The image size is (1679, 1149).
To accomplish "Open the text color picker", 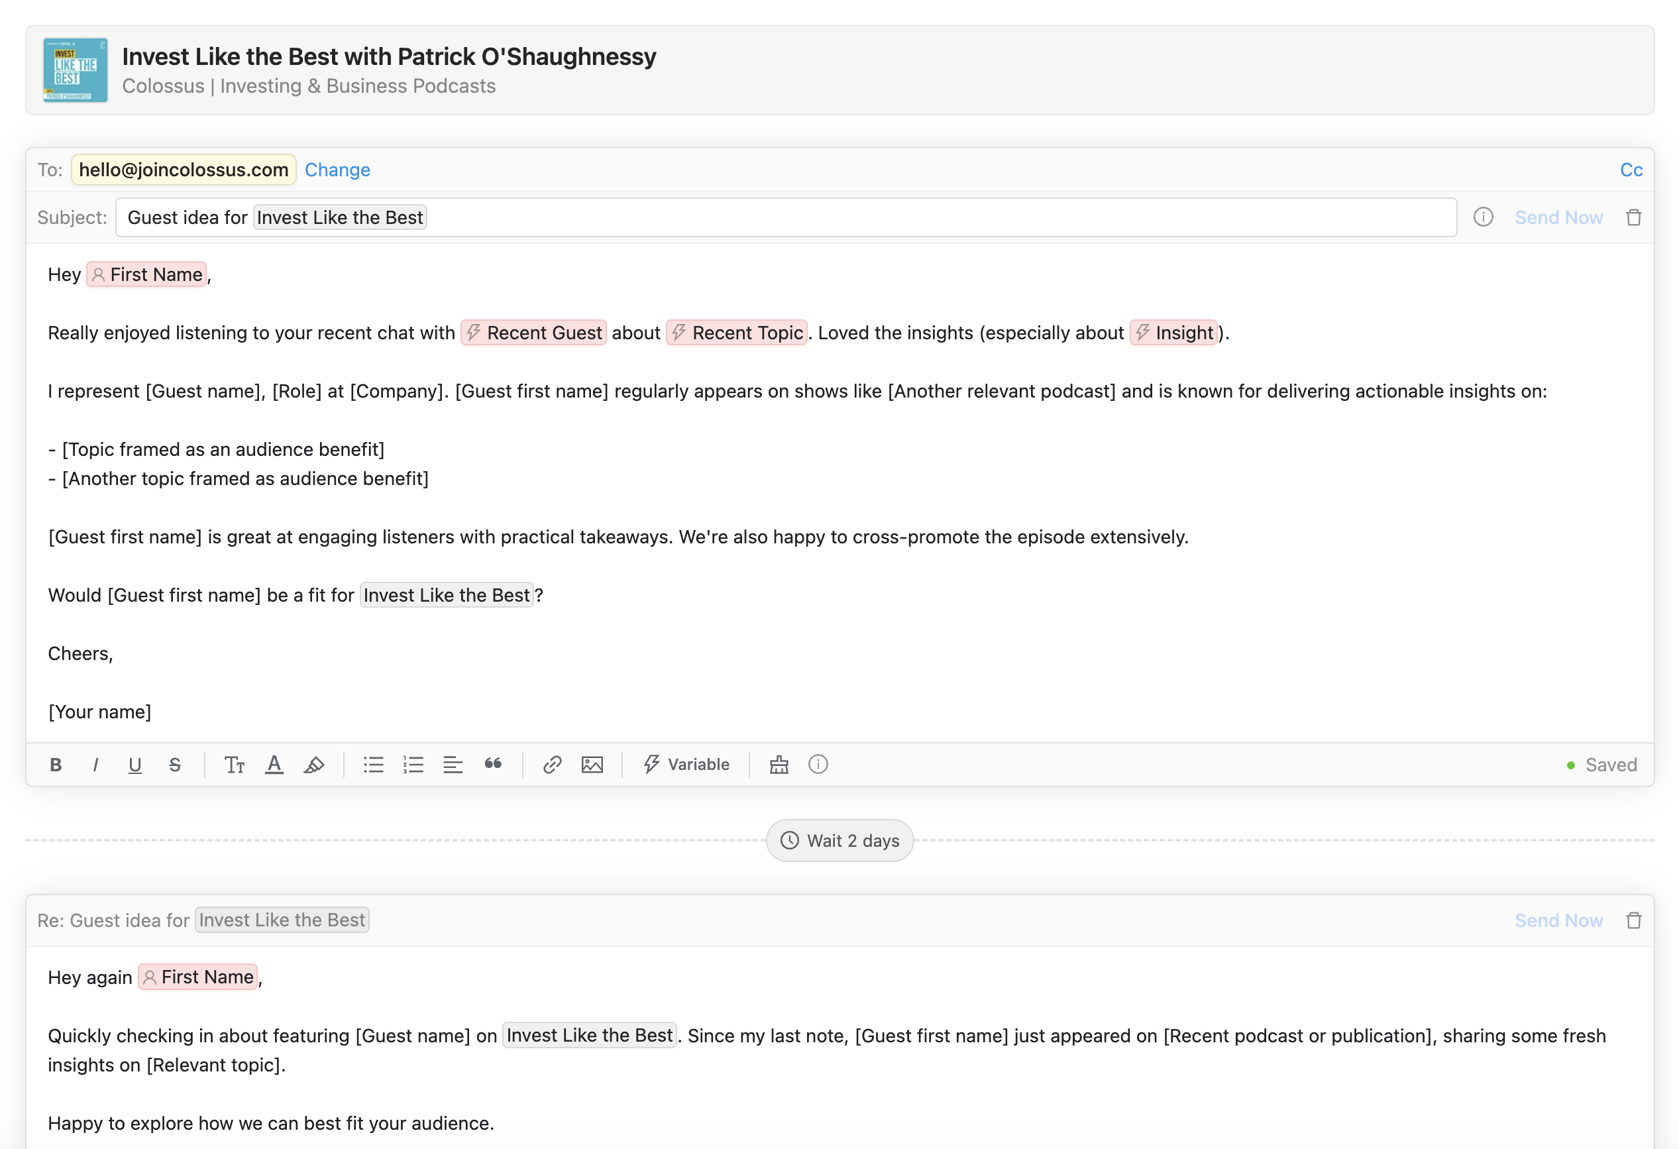I will (x=274, y=765).
